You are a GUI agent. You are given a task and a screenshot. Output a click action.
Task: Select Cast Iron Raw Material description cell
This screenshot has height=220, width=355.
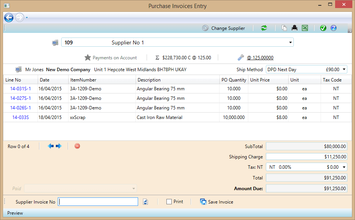pos(177,117)
